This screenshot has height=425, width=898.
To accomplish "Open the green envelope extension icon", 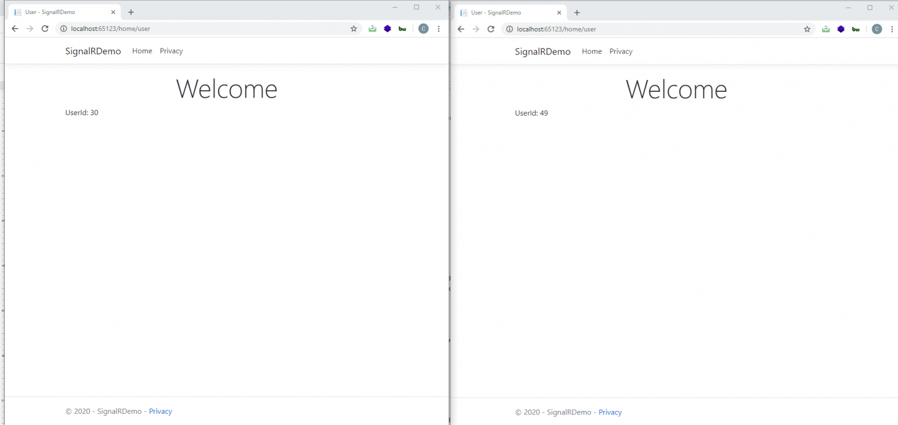I will pyautogui.click(x=372, y=28).
